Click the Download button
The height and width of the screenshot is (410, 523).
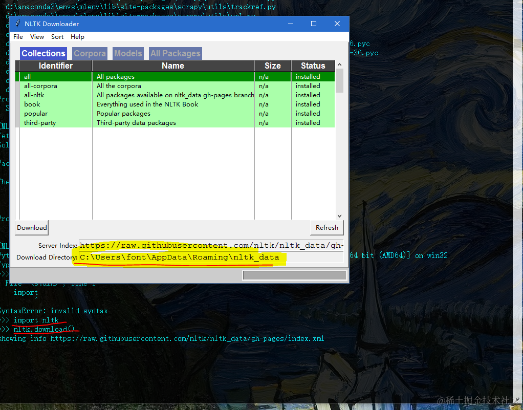[x=32, y=227]
